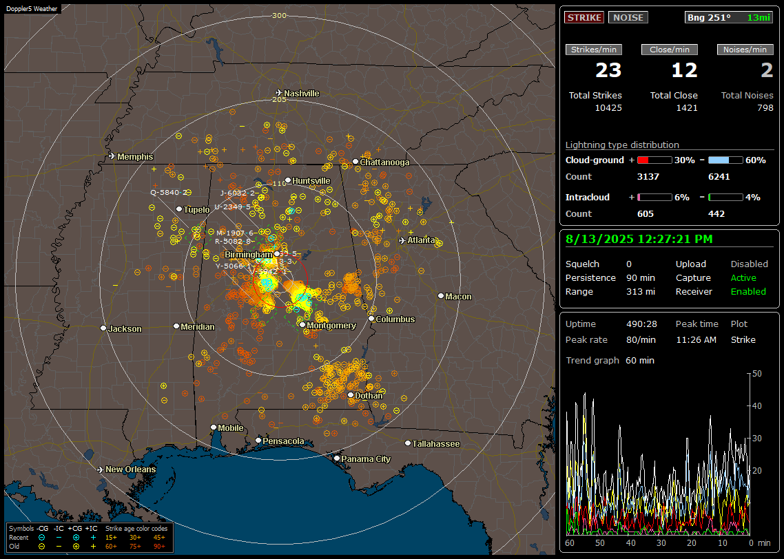Click the Recent -CG cyan legend symbol
Screen dimensions: 784x559
[42, 538]
